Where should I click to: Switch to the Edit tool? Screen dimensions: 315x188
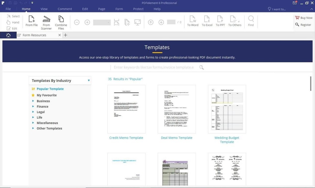point(12,28)
